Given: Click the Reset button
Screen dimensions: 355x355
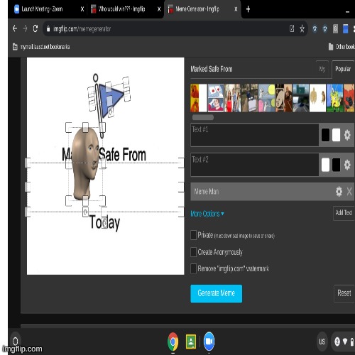Looking at the screenshot, I should click(x=344, y=293).
